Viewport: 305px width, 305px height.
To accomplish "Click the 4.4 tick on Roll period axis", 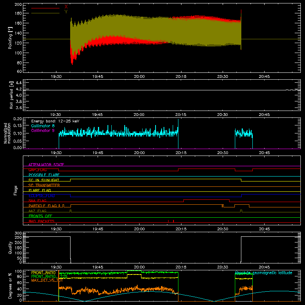I will coord(19,83).
